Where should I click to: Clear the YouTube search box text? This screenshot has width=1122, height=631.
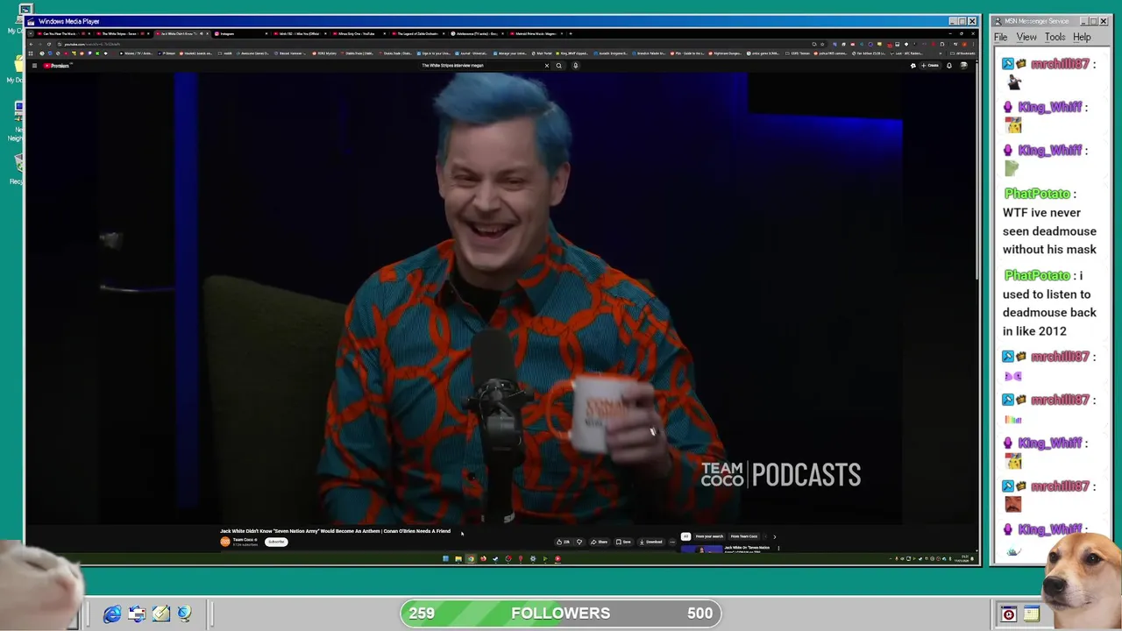547,66
